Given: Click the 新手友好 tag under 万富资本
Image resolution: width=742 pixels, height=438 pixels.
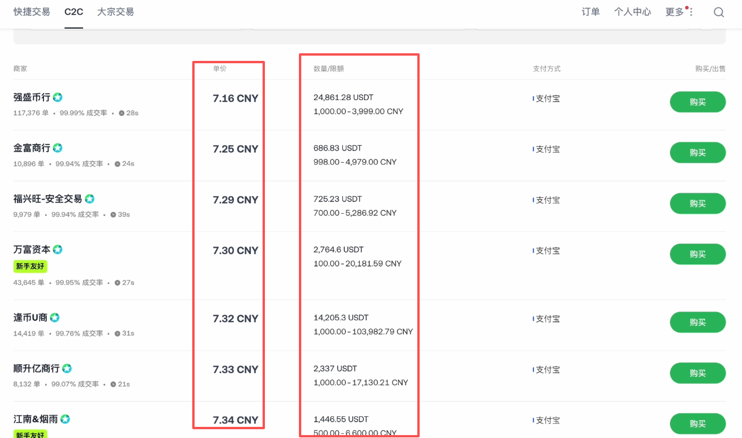Looking at the screenshot, I should (x=30, y=266).
